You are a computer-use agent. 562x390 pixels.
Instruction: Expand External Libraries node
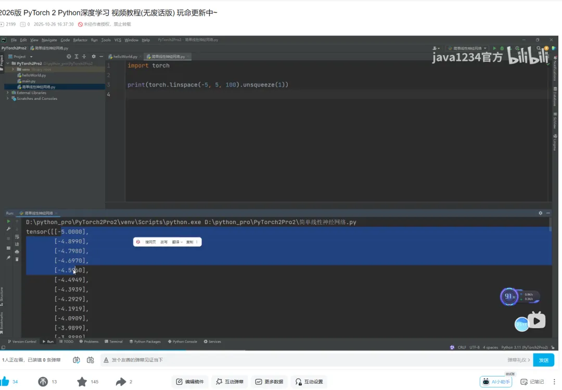(x=8, y=93)
